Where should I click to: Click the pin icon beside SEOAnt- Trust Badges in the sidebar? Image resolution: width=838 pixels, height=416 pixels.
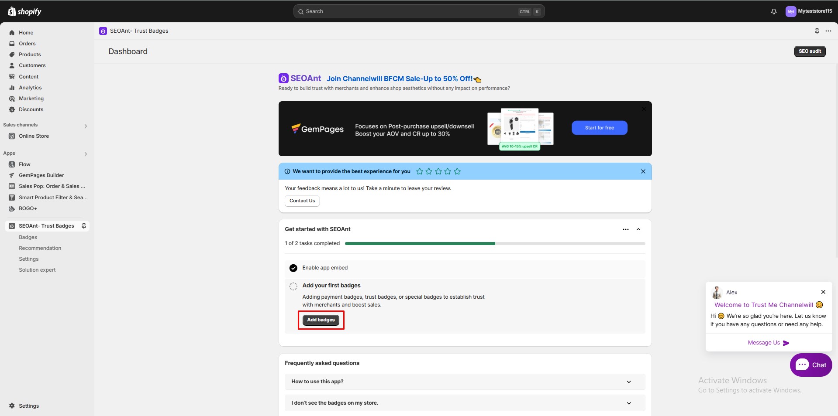(x=84, y=226)
